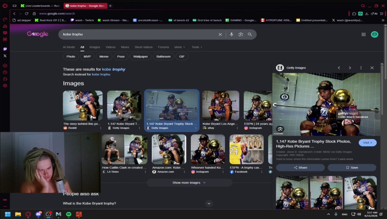Show the previous image in preview panel
This screenshot has width=387, height=219.
point(339,68)
